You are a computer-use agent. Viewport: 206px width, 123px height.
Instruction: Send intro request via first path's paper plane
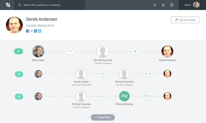[x=19, y=51]
